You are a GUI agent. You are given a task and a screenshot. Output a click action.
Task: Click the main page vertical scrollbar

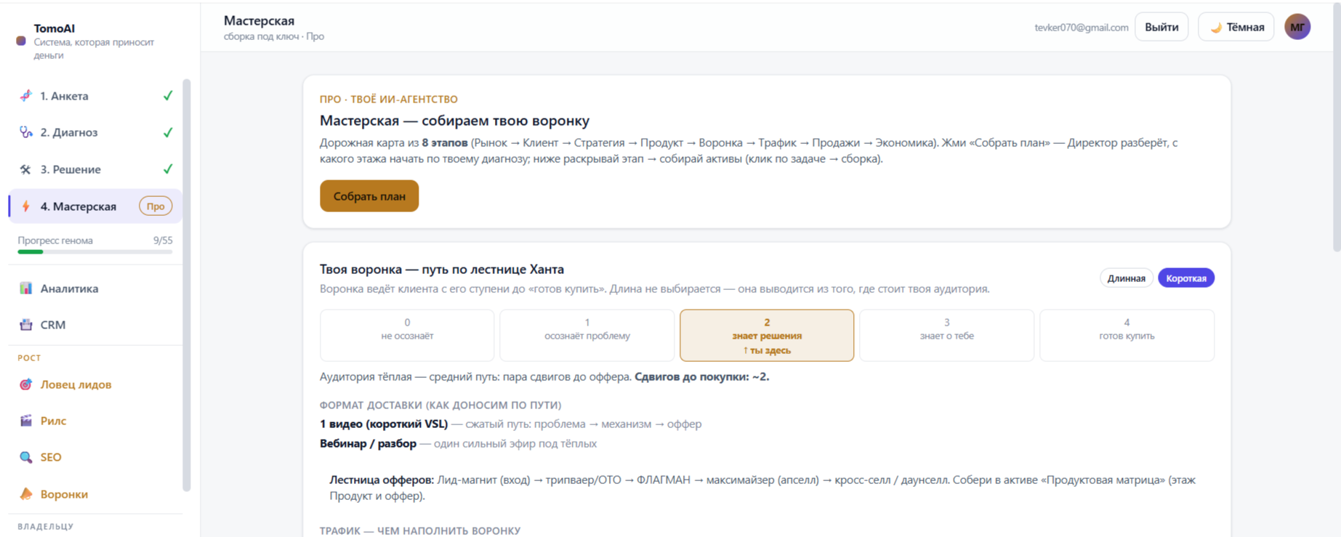(1337, 127)
